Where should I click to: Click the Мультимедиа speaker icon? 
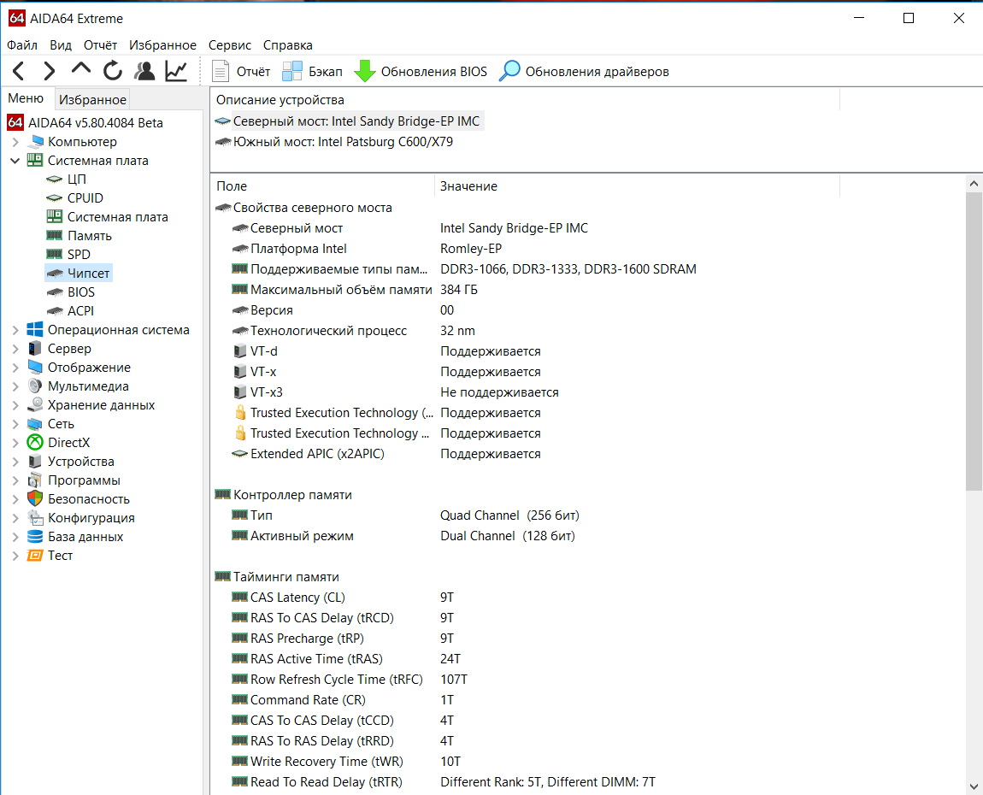(x=35, y=386)
